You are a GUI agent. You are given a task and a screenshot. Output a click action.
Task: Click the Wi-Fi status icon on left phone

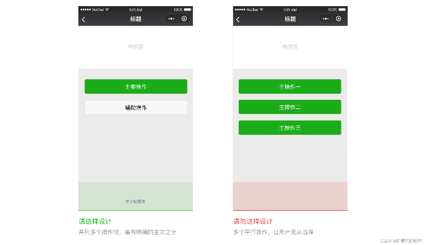[x=107, y=9]
